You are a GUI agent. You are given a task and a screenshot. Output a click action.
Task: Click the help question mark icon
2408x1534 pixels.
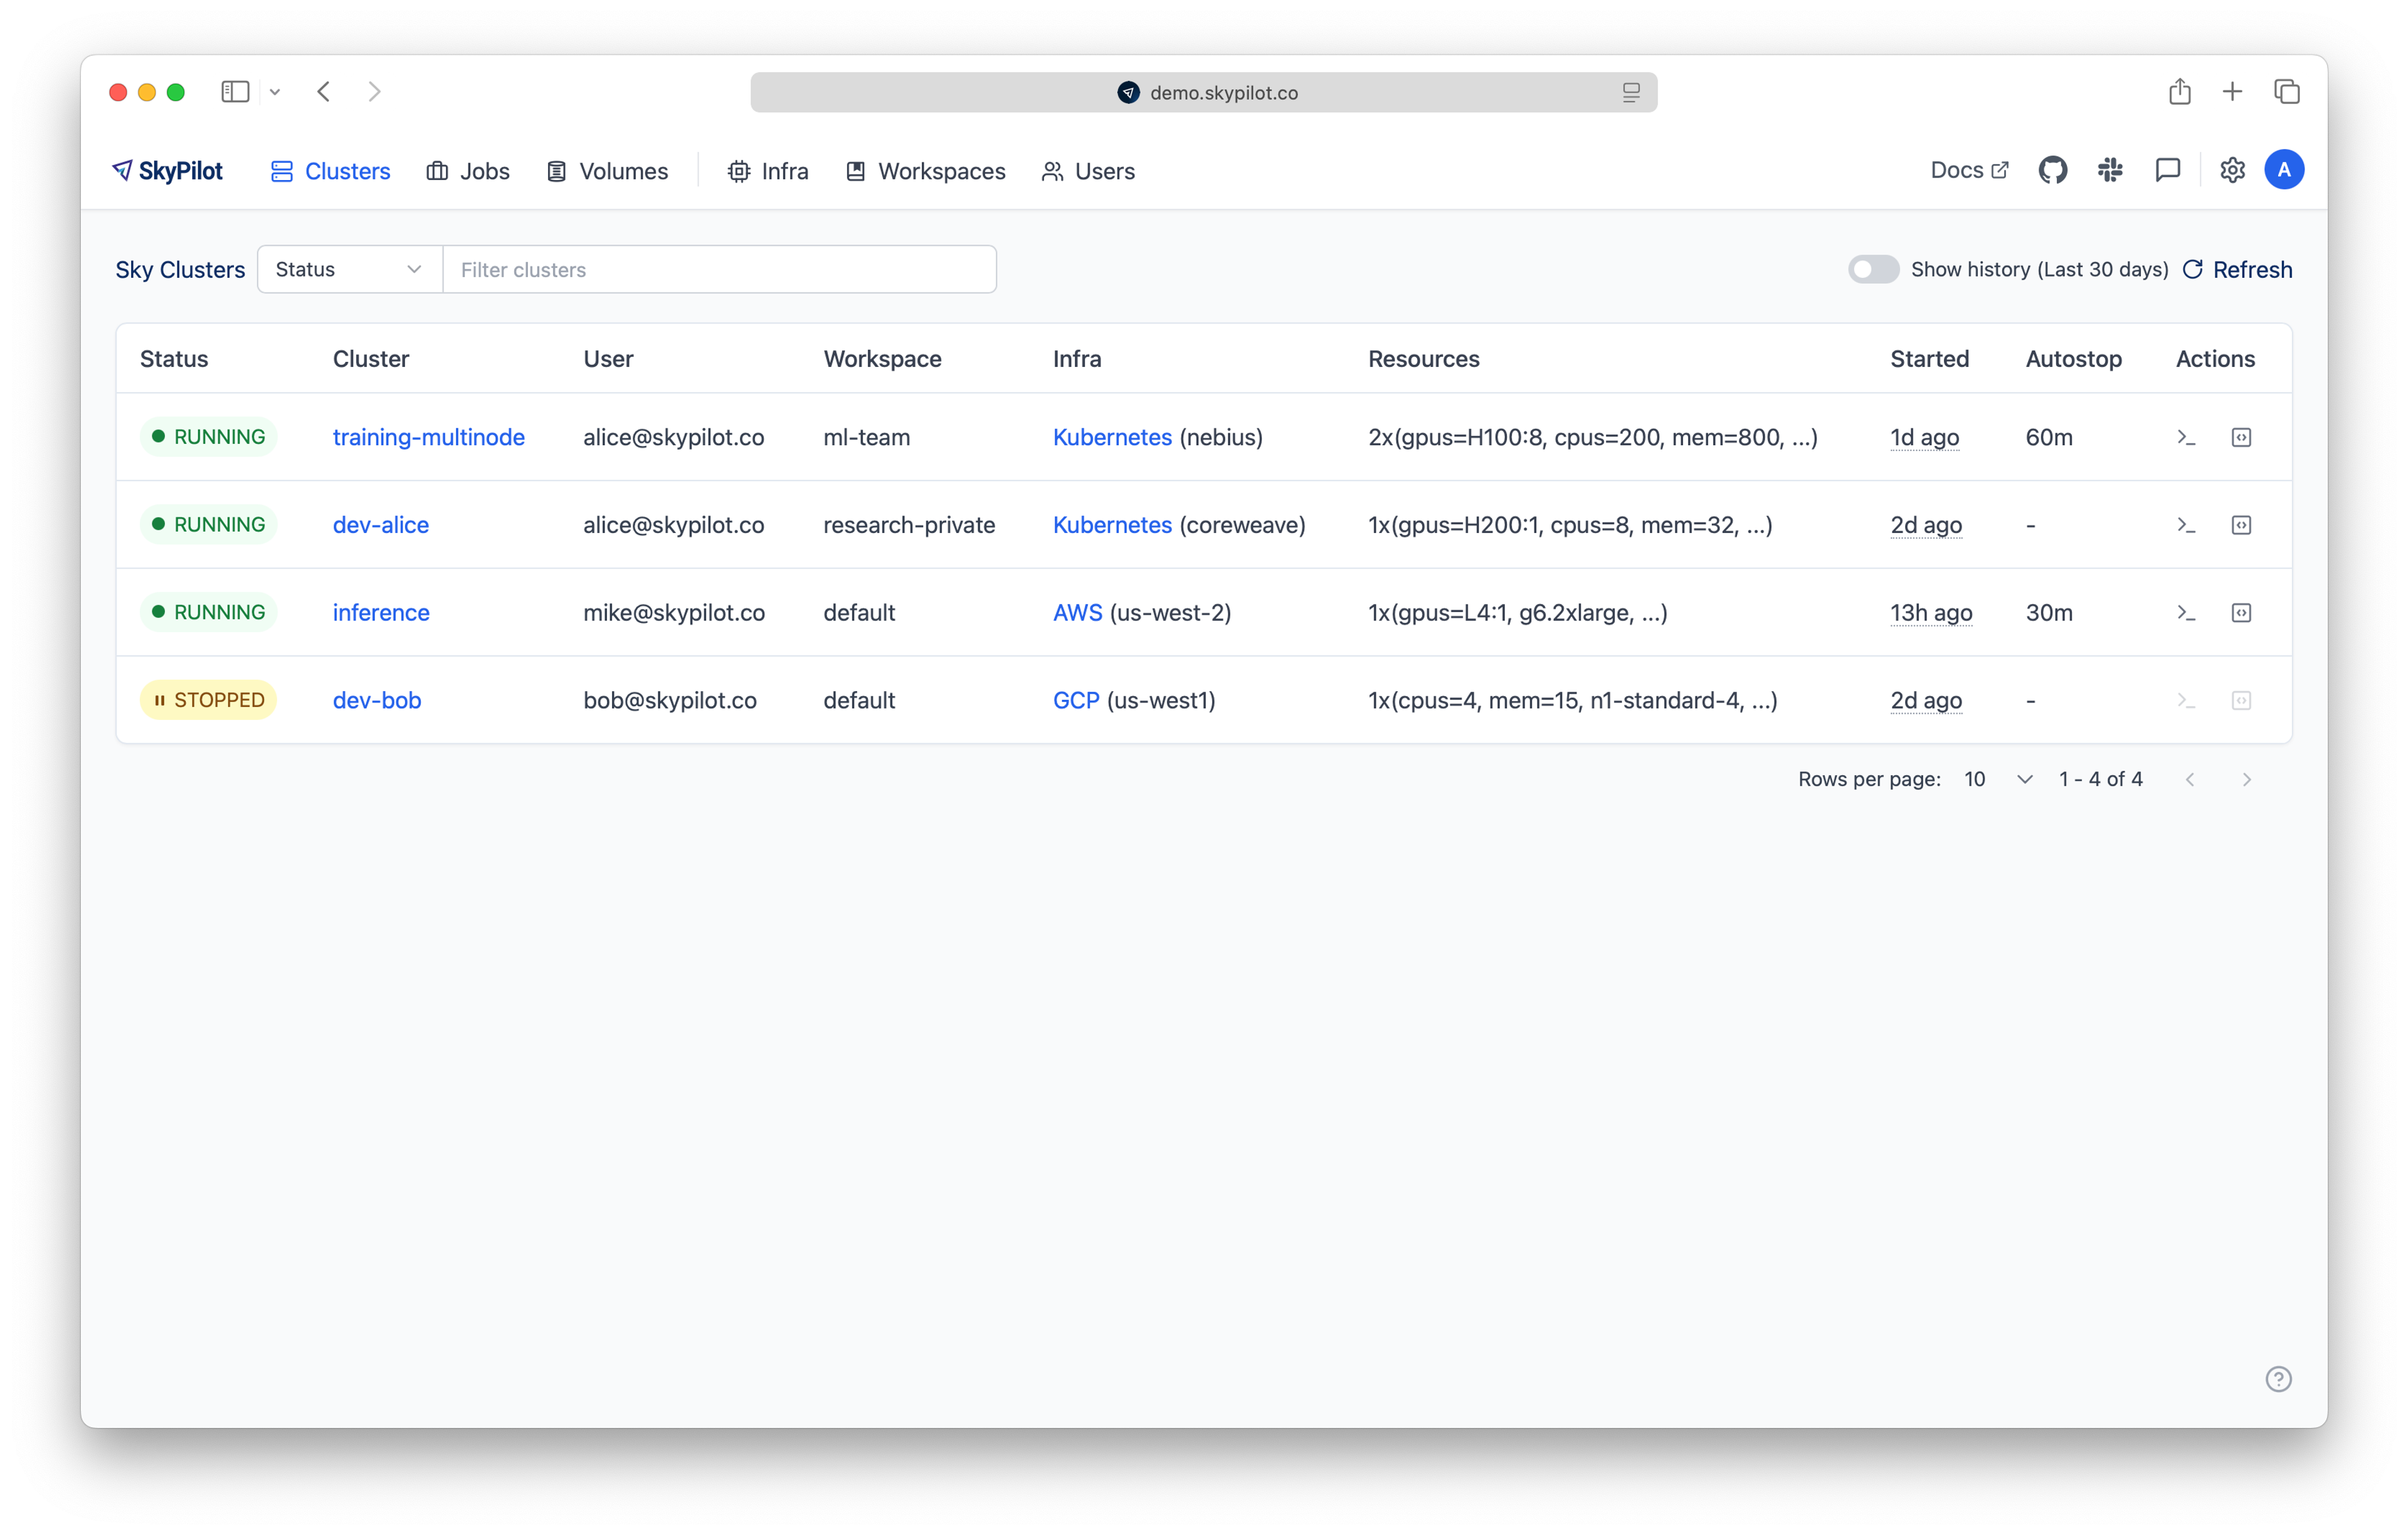[x=2278, y=1379]
